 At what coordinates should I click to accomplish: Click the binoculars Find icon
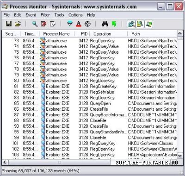click(x=105, y=24)
